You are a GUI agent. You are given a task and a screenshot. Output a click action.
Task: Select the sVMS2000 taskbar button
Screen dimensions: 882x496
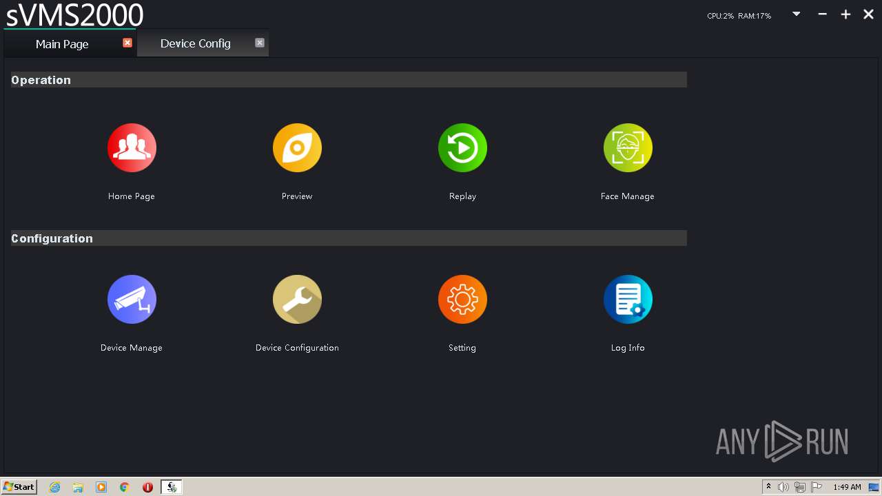[x=172, y=487]
